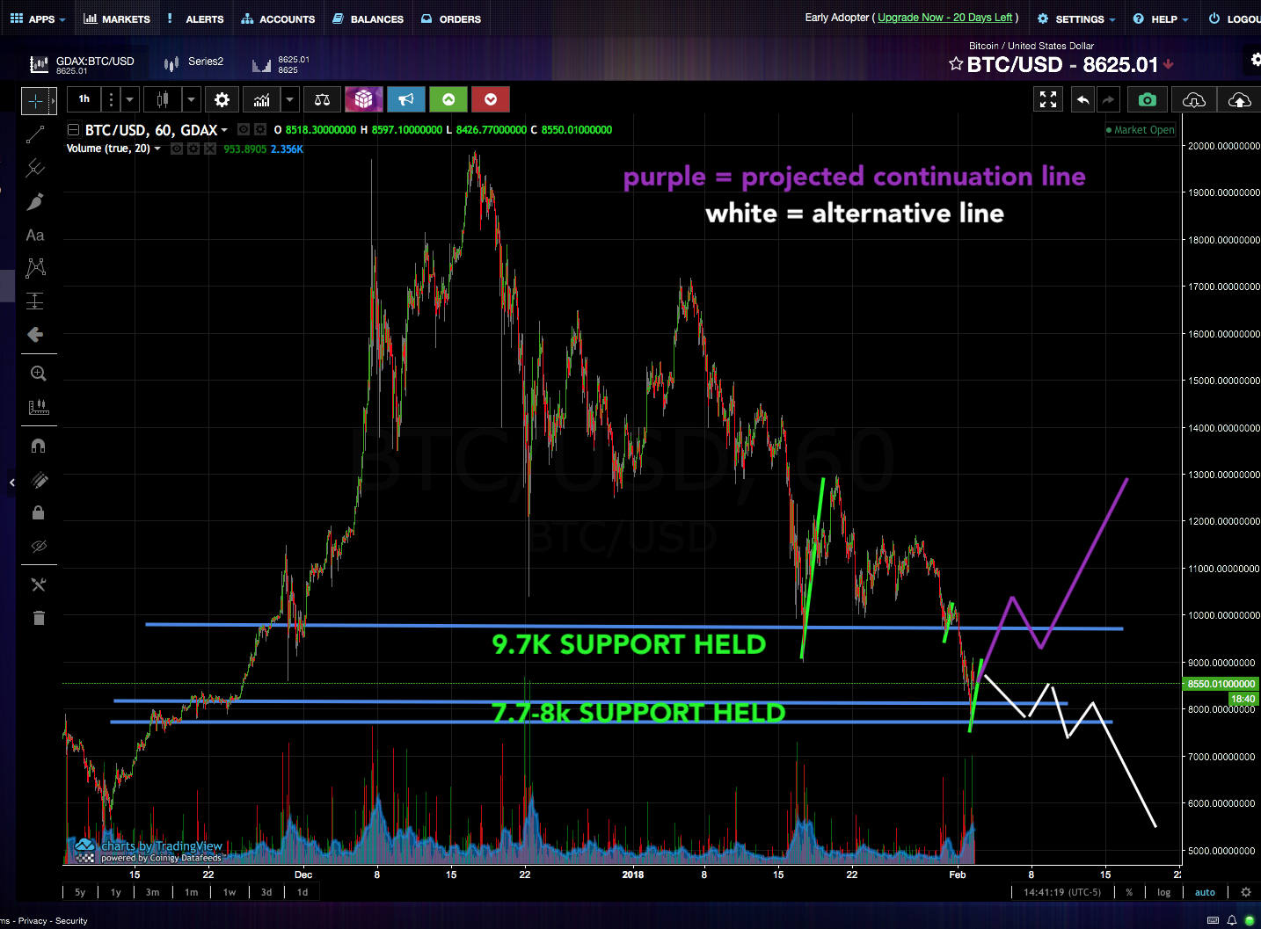The height and width of the screenshot is (929, 1261).
Task: Click the cloud upload save chart icon
Action: point(1239,100)
